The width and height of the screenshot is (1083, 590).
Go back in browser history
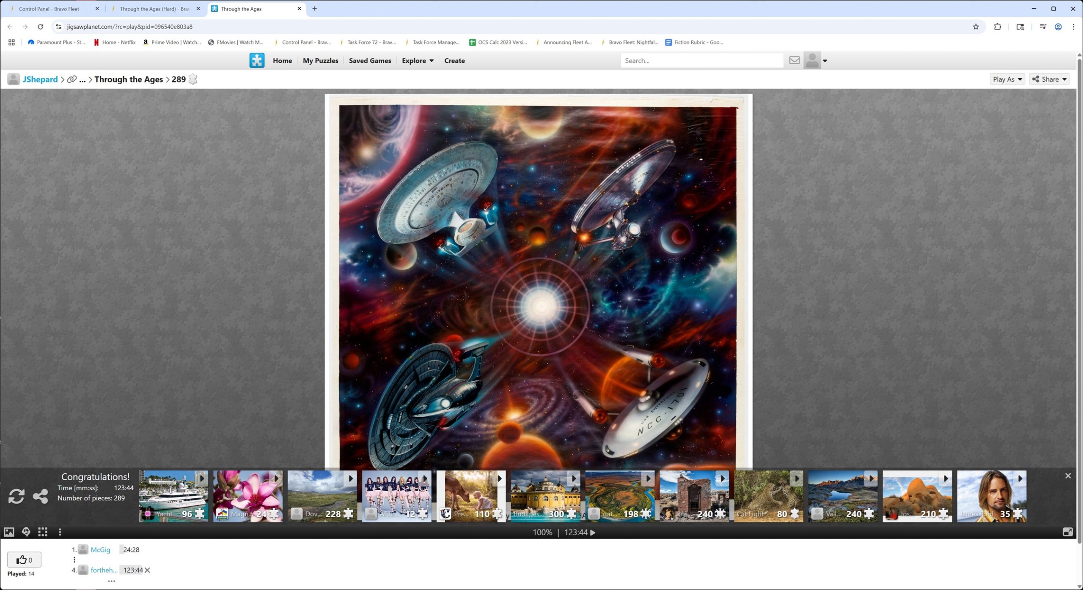coord(10,27)
